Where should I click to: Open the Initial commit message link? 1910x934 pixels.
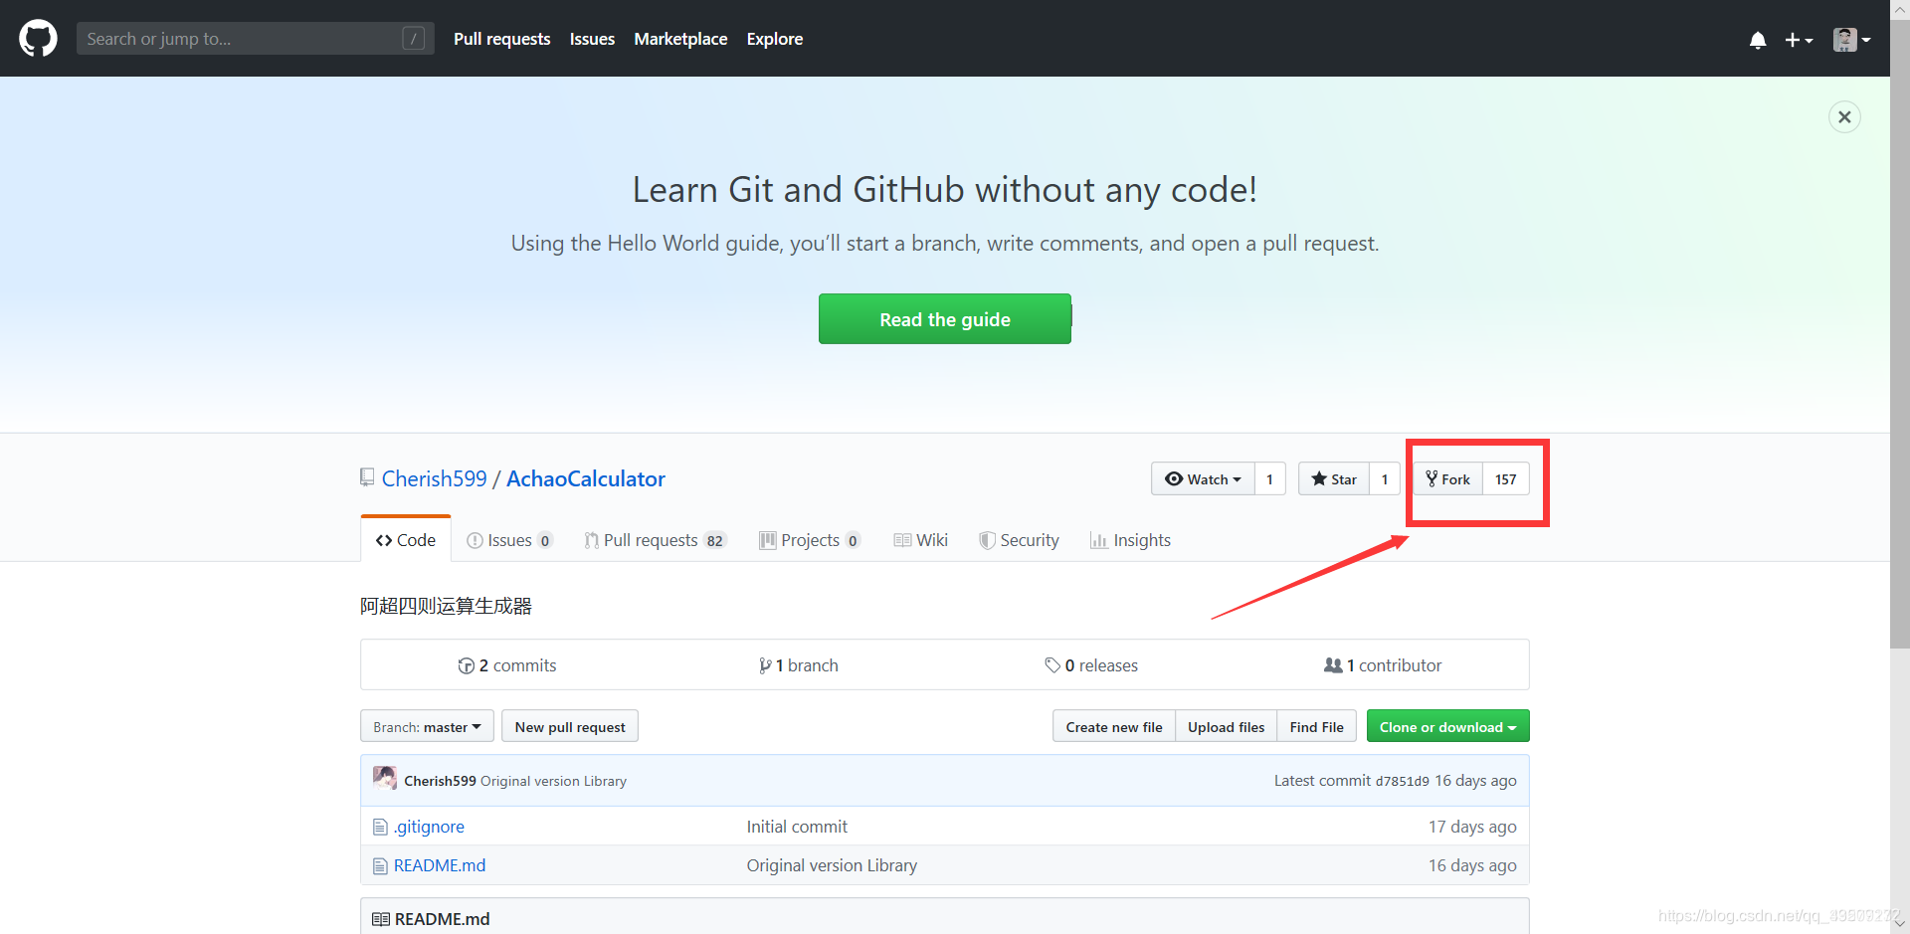[797, 826]
